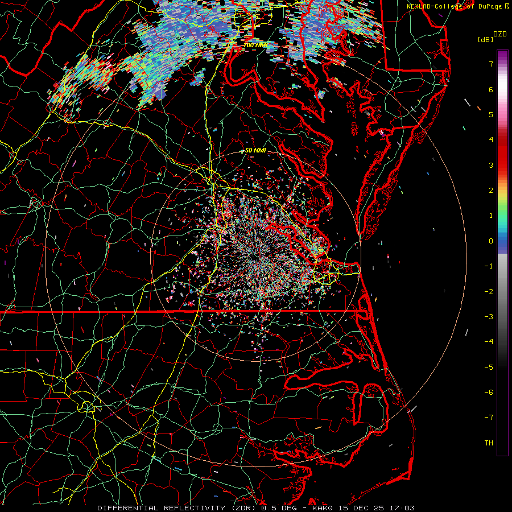Click the 50 NMI range ring label
This screenshot has height=512, width=512.
[x=255, y=151]
